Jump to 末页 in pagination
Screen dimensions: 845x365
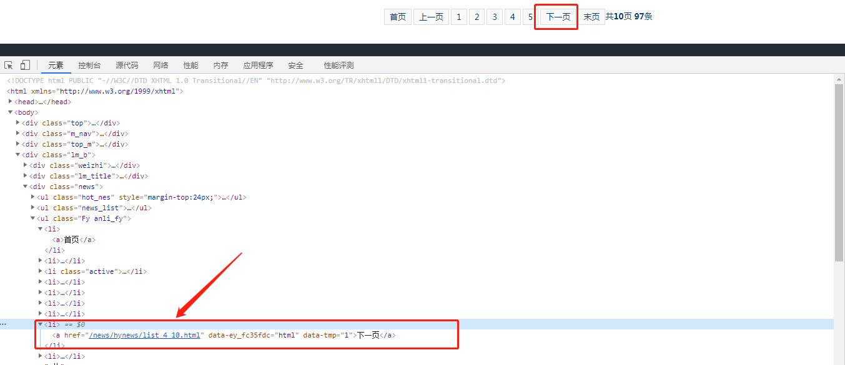591,17
